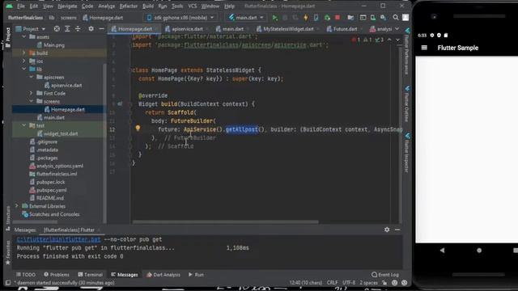
Task: Click the Flutter Hot Restart green icon
Action: click(327, 18)
